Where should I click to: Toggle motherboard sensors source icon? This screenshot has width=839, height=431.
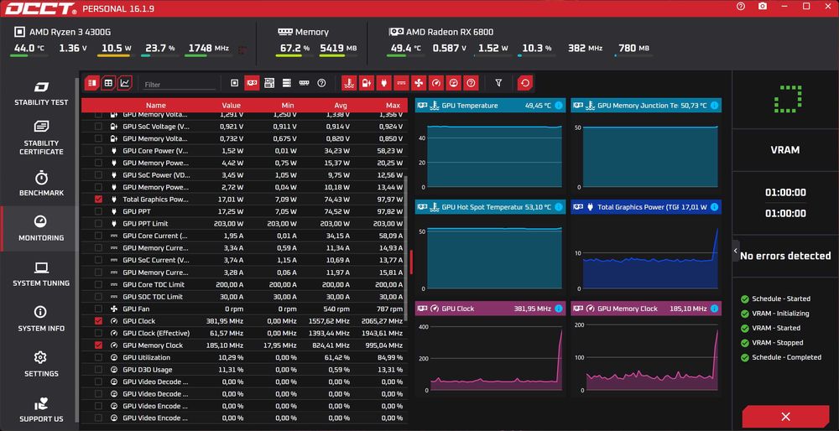(x=269, y=83)
